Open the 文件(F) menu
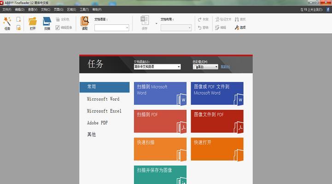The height and width of the screenshot is (184, 332). [x=7, y=10]
